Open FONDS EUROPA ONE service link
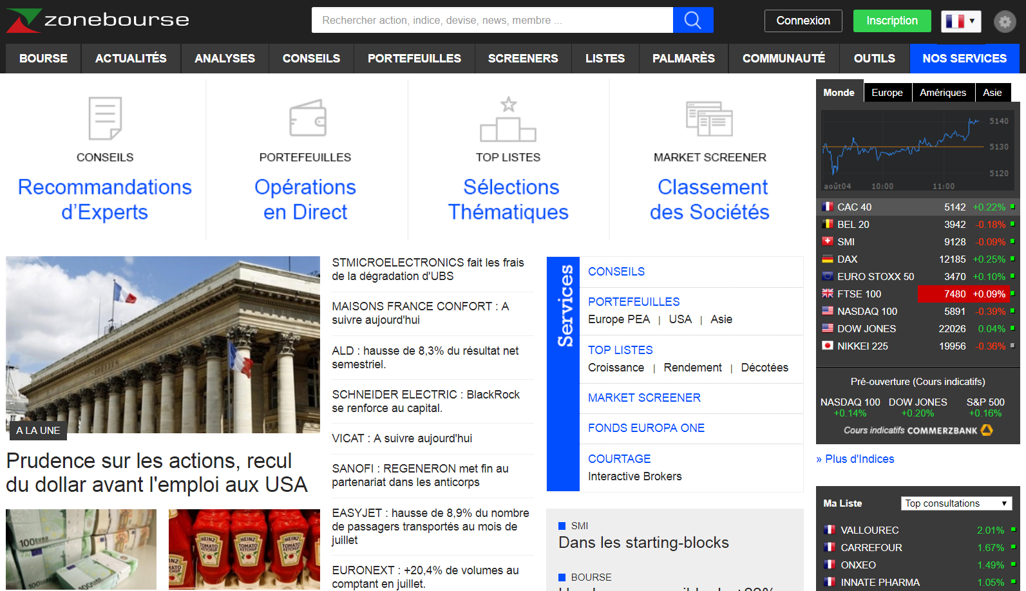The image size is (1026, 591). (646, 428)
